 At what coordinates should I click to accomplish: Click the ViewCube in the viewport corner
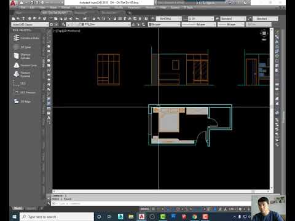tap(264, 33)
